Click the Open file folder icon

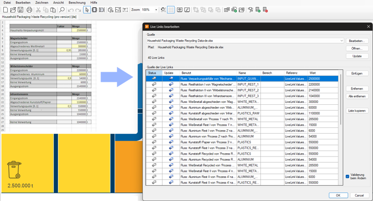pos(13,10)
